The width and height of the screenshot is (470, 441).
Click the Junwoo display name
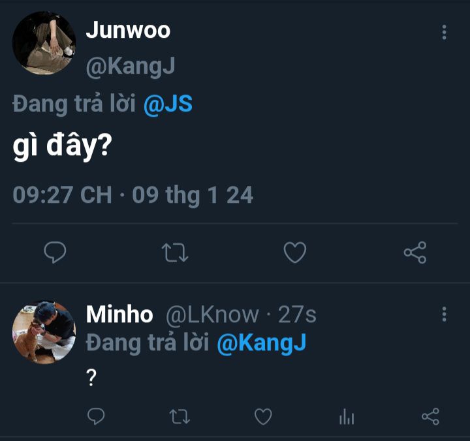128,30
